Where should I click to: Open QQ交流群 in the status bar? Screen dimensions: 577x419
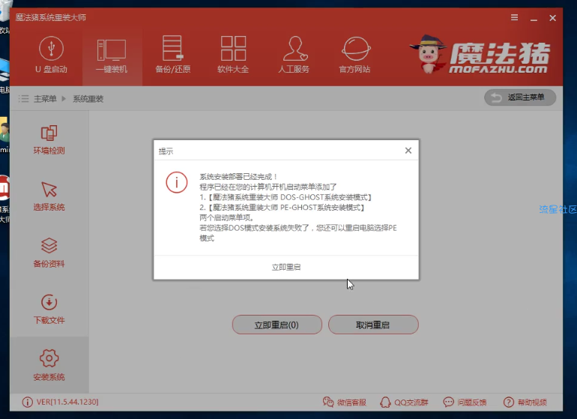click(x=404, y=402)
